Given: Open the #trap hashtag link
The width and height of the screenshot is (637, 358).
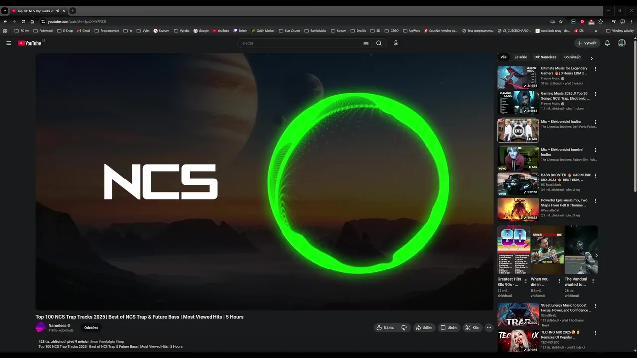Looking at the screenshot, I should [120, 342].
